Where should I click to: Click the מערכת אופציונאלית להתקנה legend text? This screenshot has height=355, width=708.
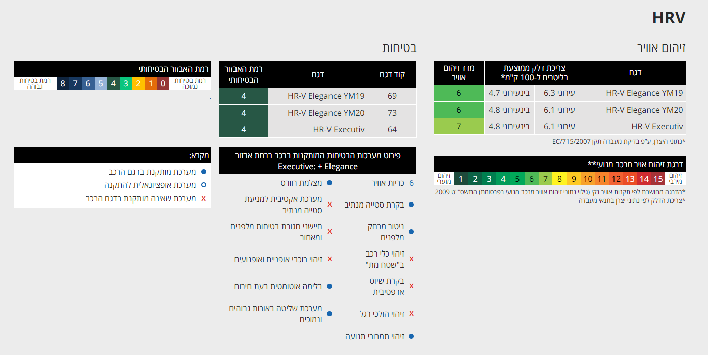pos(150,185)
